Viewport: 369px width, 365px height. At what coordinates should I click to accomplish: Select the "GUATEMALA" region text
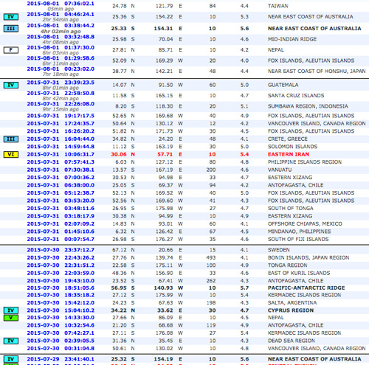283,85
